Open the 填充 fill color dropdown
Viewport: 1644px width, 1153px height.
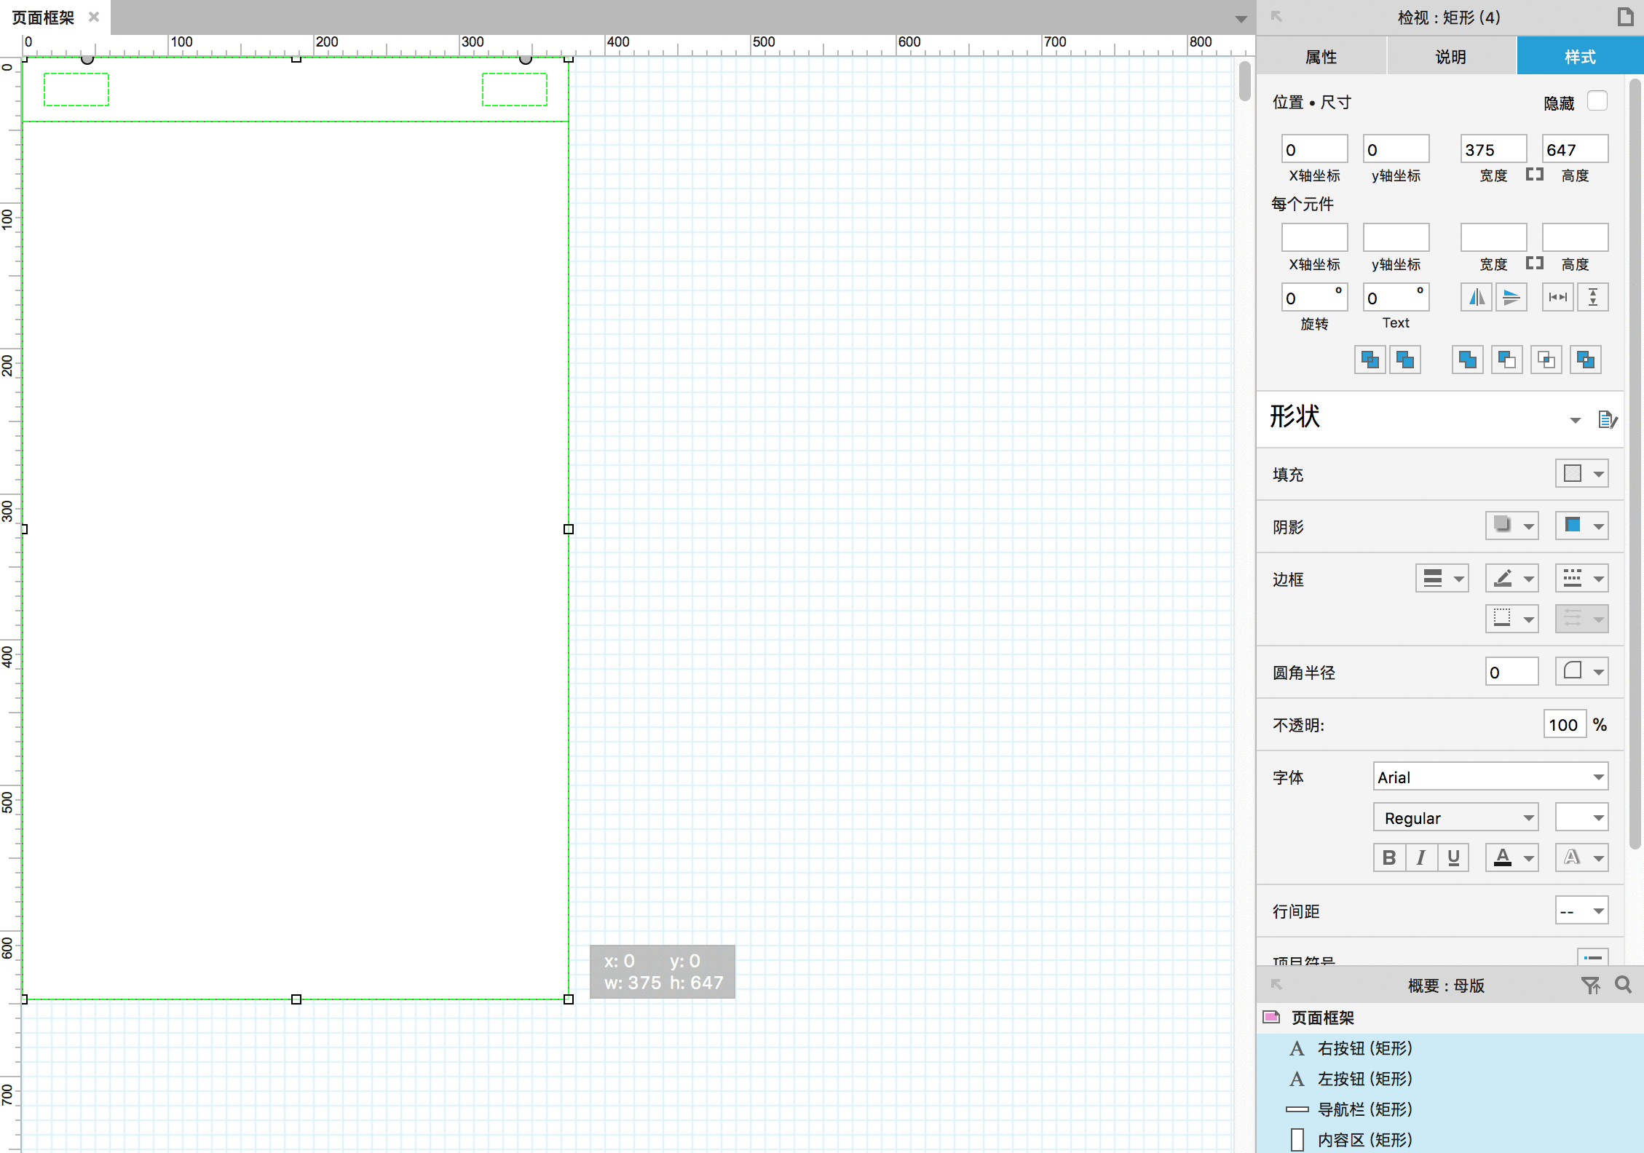click(1582, 474)
